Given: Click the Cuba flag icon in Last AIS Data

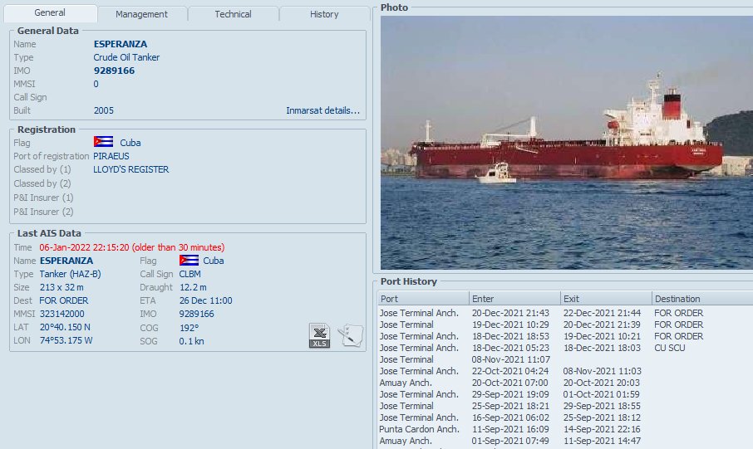Looking at the screenshot, I should pos(189,261).
